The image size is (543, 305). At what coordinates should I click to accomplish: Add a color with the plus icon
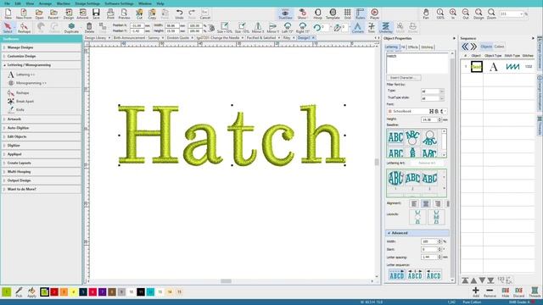(476, 292)
